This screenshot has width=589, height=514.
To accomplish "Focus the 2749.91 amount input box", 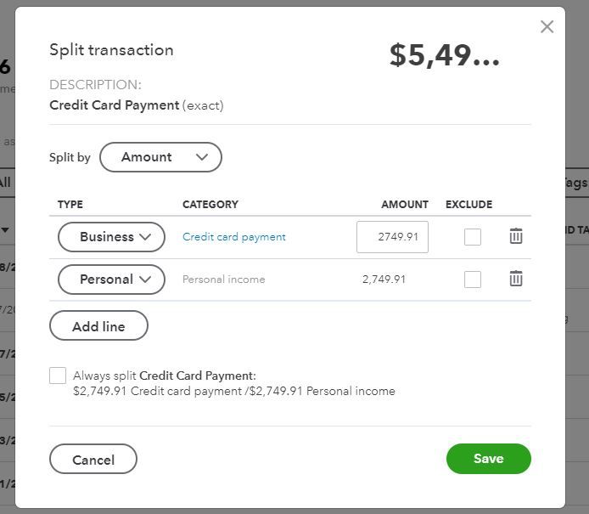I will [392, 237].
